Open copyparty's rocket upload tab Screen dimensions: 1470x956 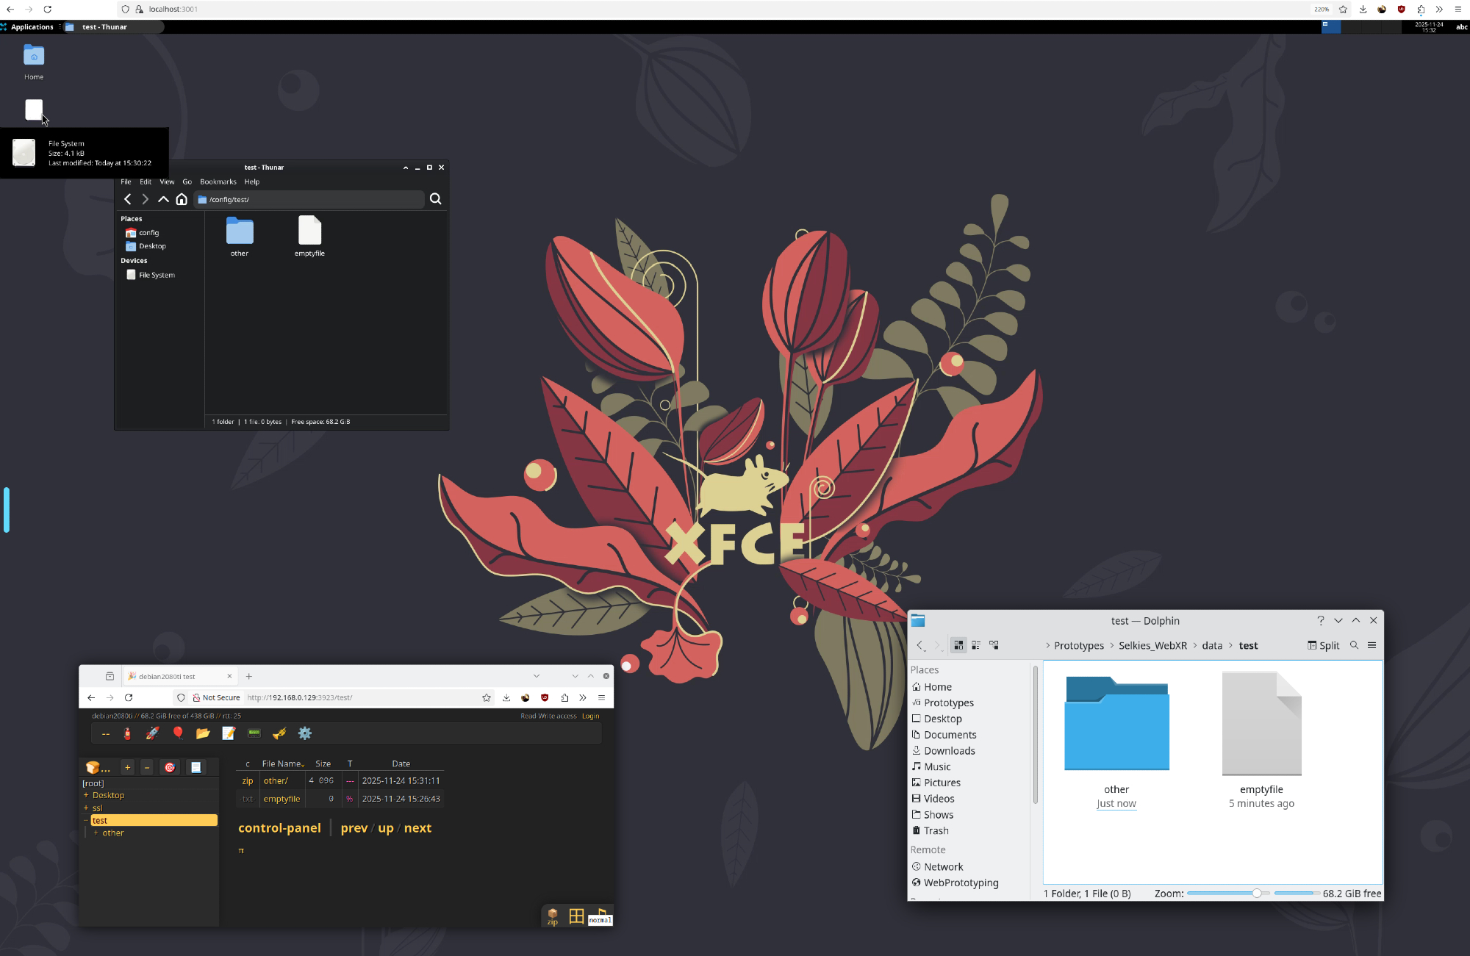tap(152, 733)
